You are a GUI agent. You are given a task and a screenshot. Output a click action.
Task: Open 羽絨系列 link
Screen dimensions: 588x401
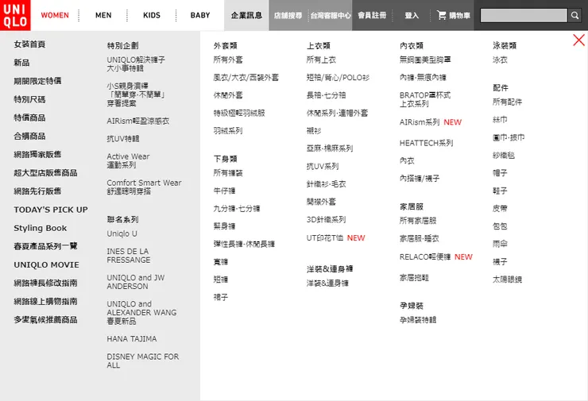point(228,131)
